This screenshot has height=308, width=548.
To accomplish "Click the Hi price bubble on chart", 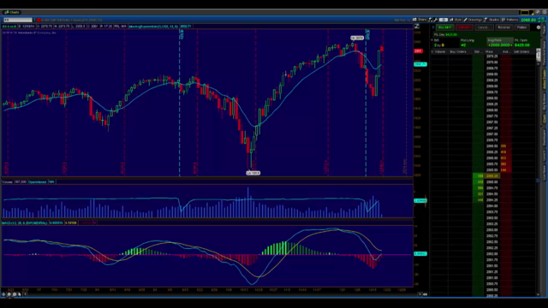I will (x=357, y=38).
